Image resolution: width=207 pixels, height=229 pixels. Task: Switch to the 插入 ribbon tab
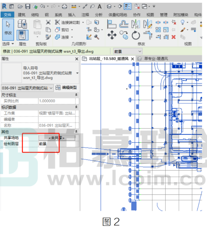(72, 15)
